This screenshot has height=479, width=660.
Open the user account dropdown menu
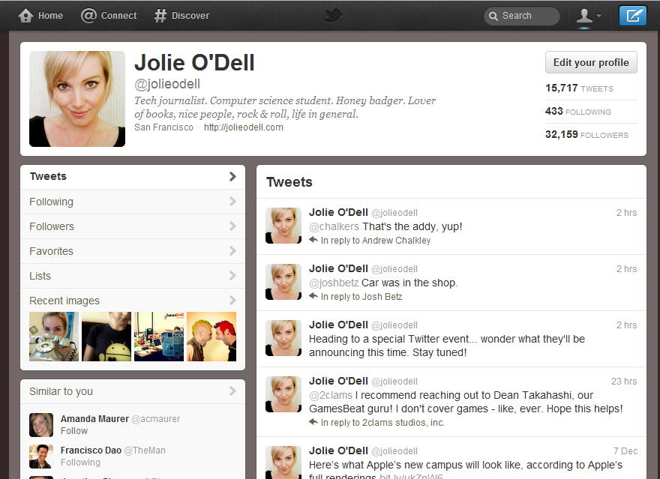point(589,16)
